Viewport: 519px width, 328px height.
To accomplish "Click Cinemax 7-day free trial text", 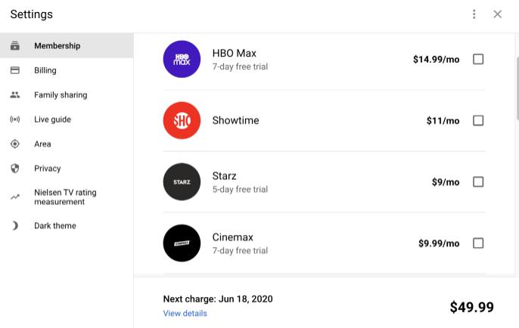I will pos(240,251).
